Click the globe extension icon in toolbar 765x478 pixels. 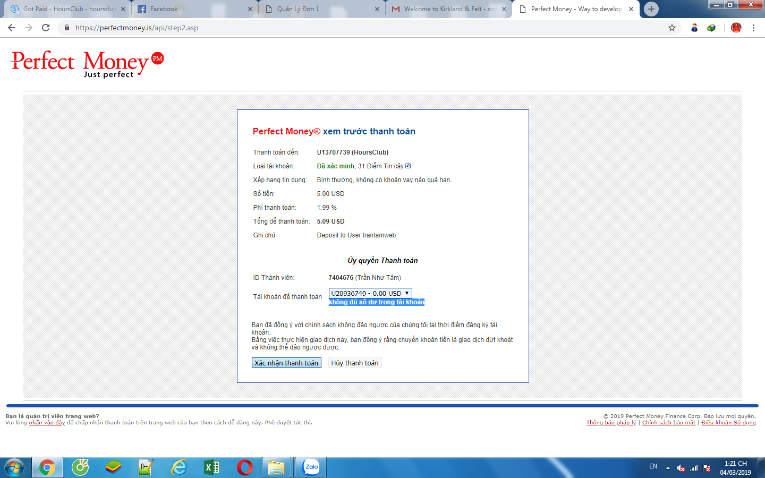click(711, 28)
